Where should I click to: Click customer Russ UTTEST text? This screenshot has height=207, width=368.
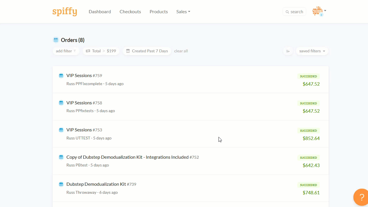point(78,138)
